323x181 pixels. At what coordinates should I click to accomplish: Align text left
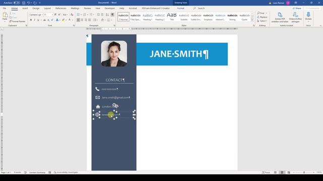click(78, 20)
